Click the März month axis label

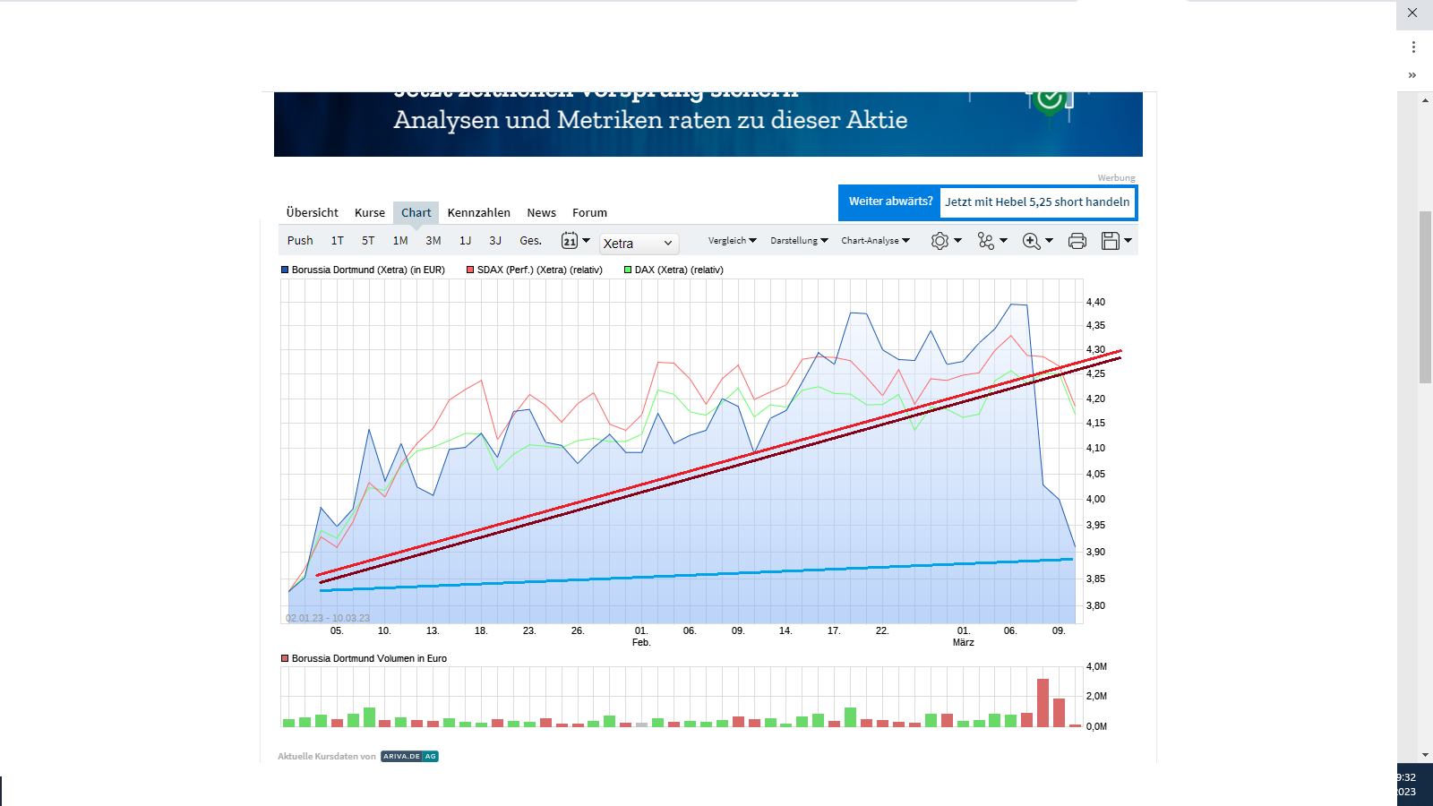[964, 643]
